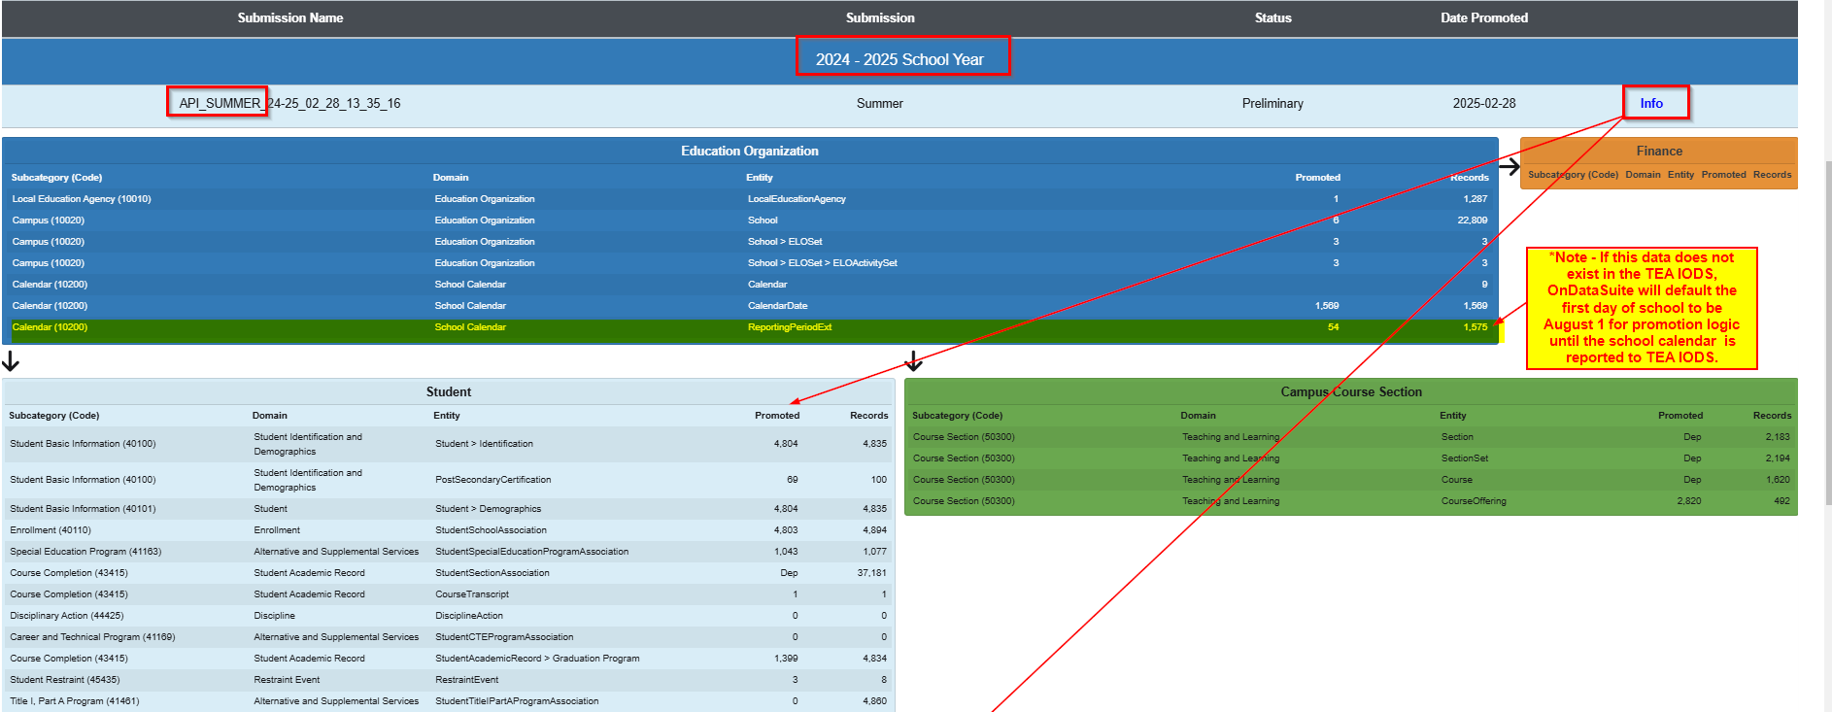The height and width of the screenshot is (712, 1832).
Task: Click the Status column header
Action: 1272,17
